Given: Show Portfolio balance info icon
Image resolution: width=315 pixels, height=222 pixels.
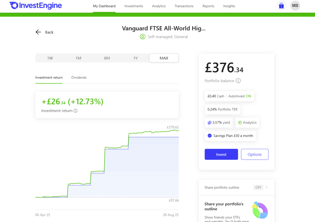Looking at the screenshot, I should pos(238,81).
